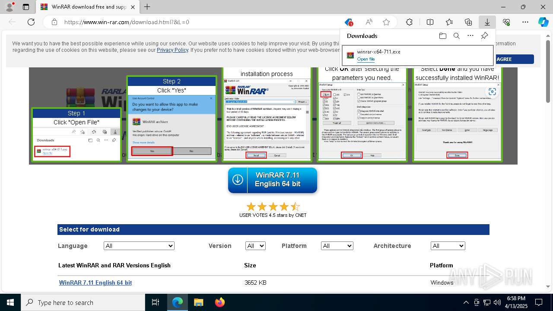
Task: Toggle the Downloads toolbar button
Action: [487, 22]
